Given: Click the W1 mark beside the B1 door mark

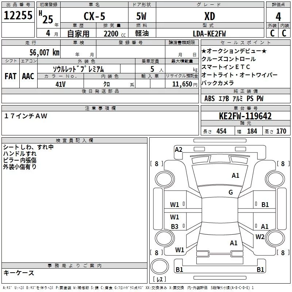Looking at the screenshot, I should tap(175, 205).
